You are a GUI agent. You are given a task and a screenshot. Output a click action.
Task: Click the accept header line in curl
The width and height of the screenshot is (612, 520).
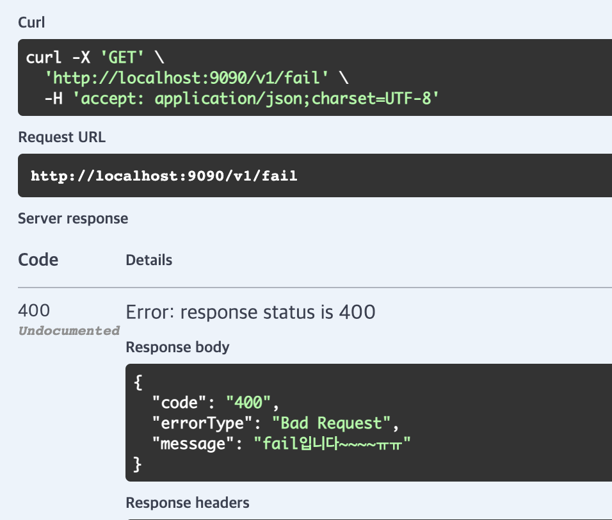(x=242, y=99)
